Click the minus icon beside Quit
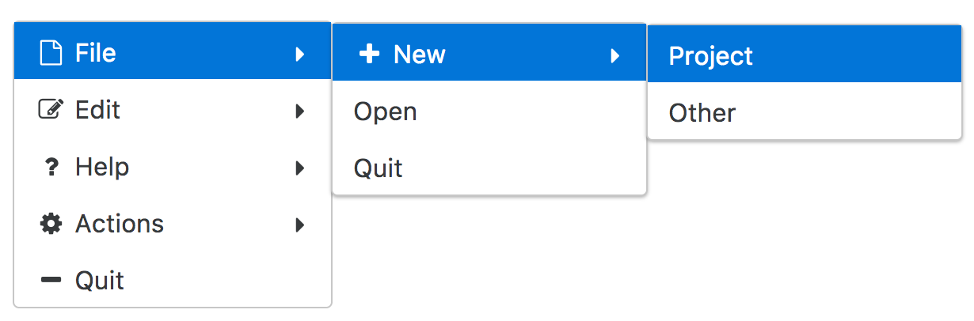Image resolution: width=974 pixels, height=321 pixels. [51, 281]
